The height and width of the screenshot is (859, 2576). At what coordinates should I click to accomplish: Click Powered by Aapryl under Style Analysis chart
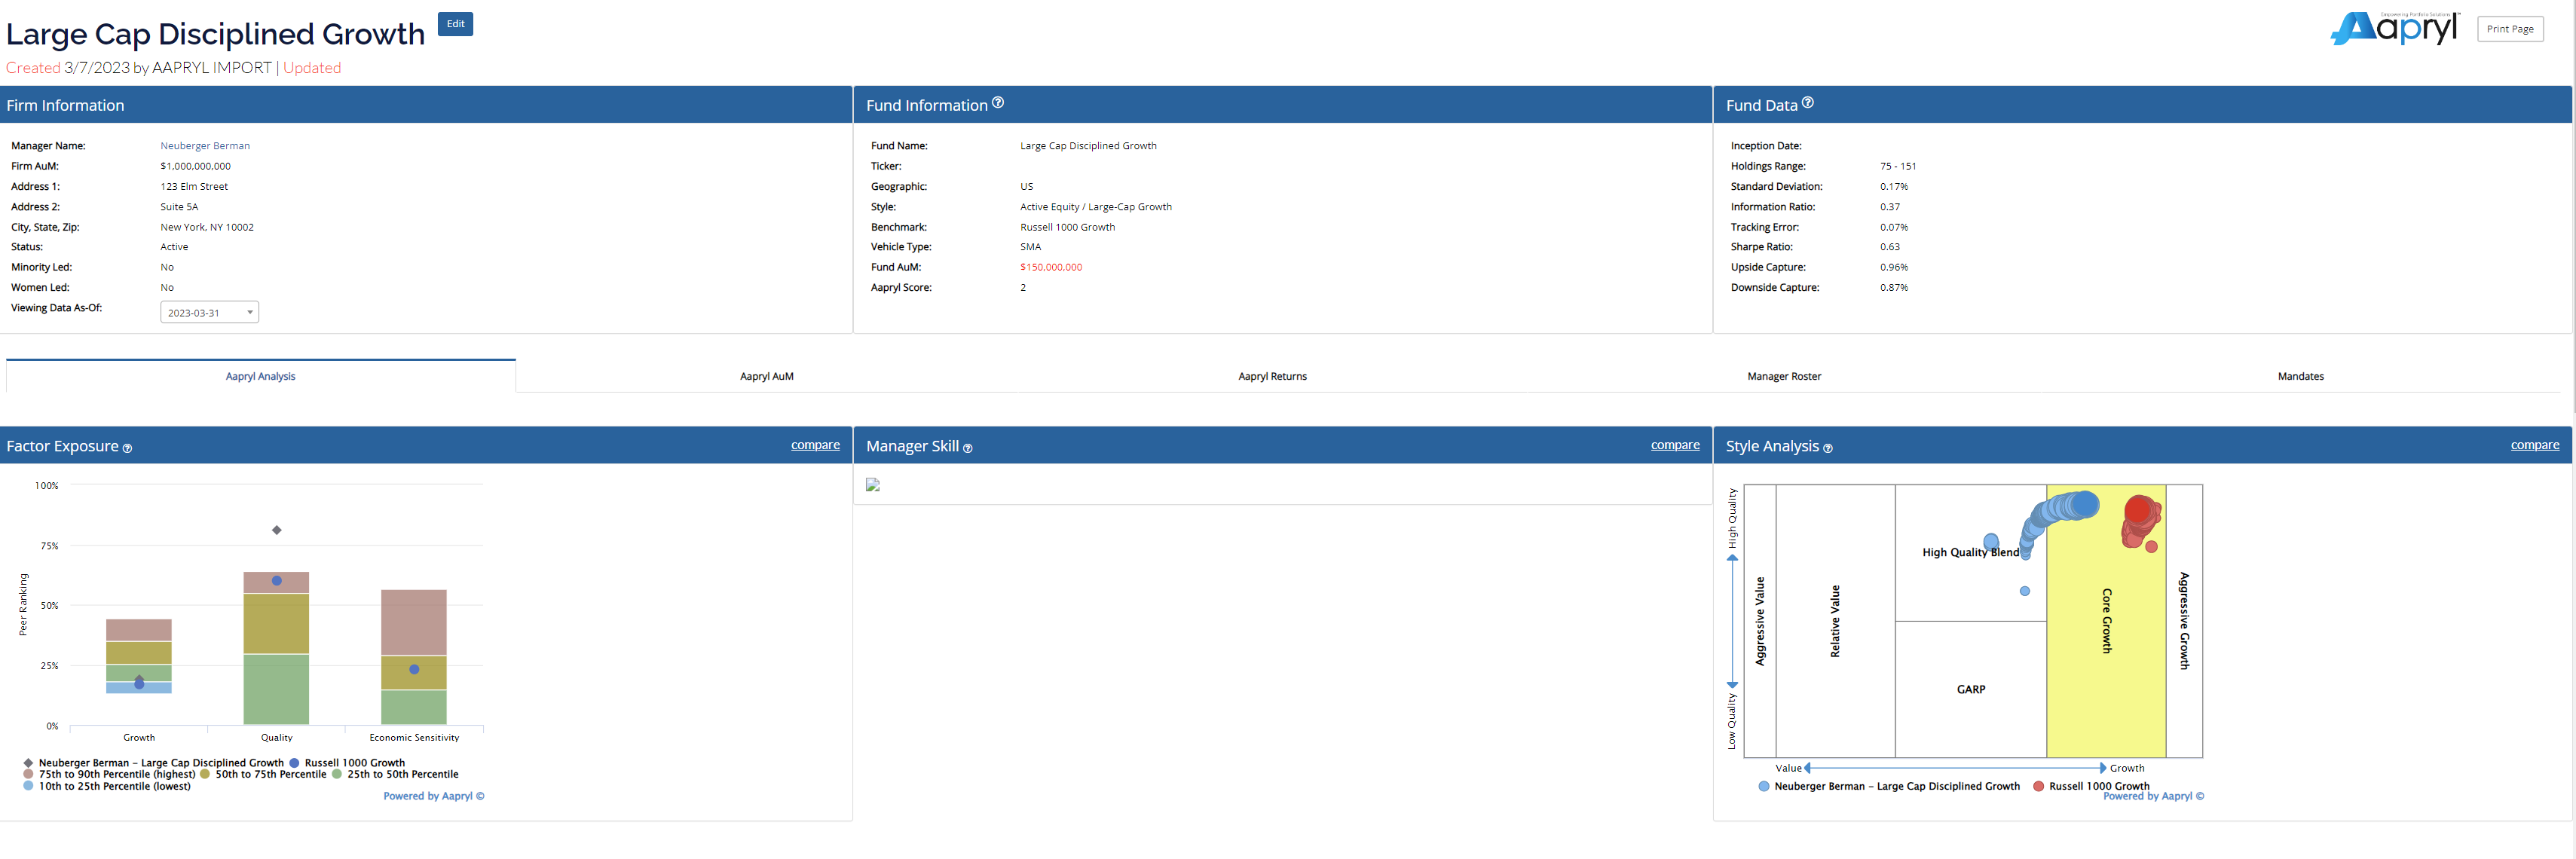2153,796
